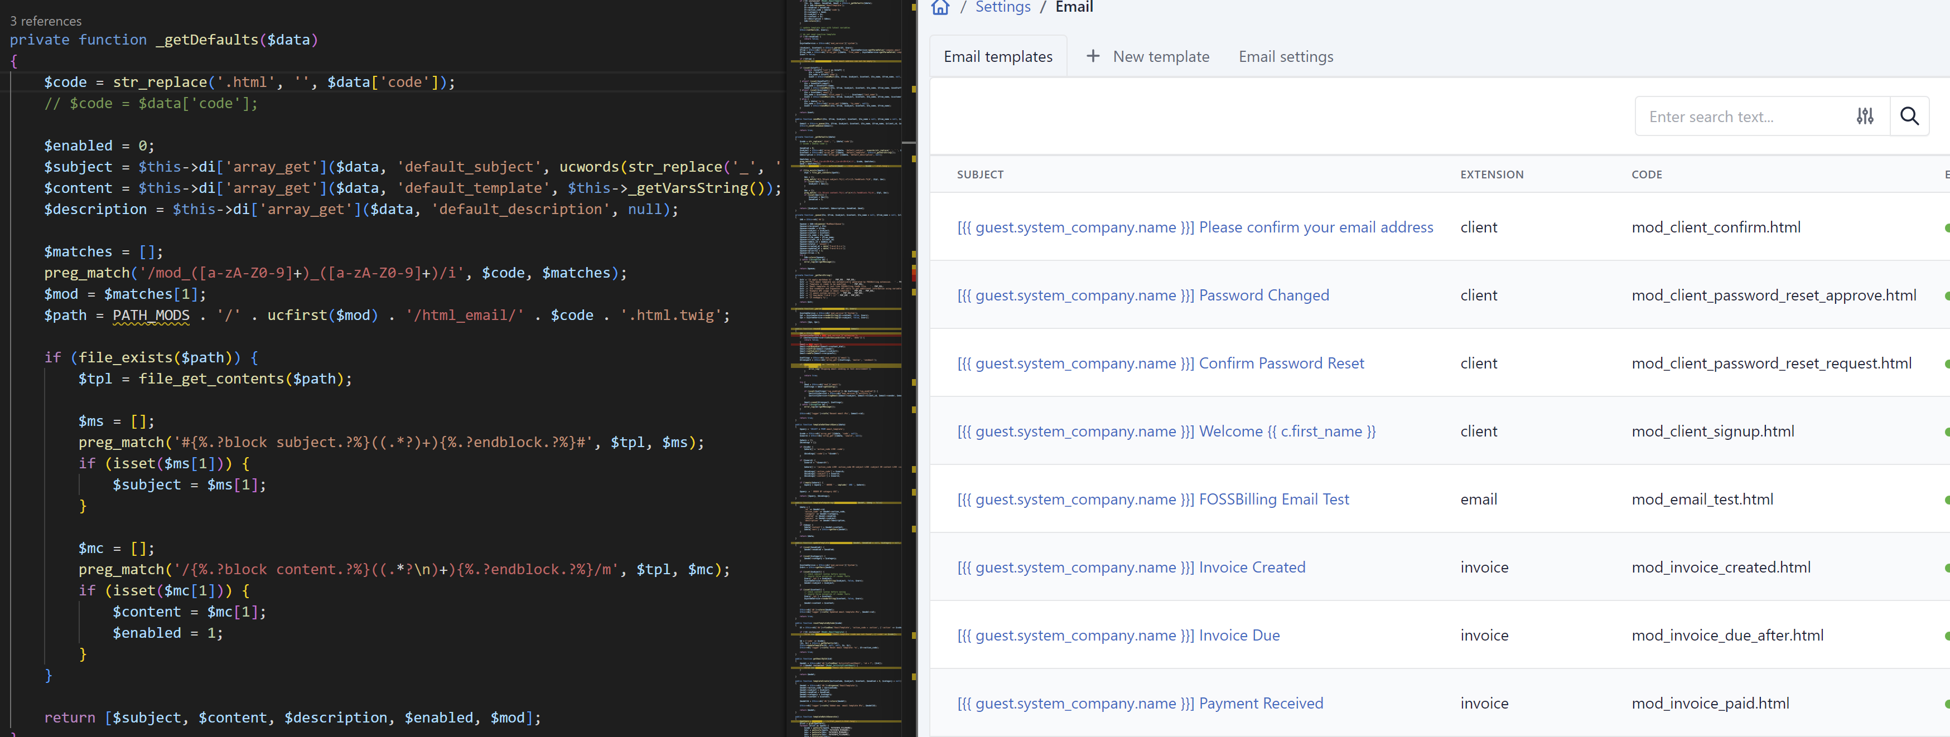Click PATH_MODS constant in editor
1950x737 pixels.
coord(151,316)
